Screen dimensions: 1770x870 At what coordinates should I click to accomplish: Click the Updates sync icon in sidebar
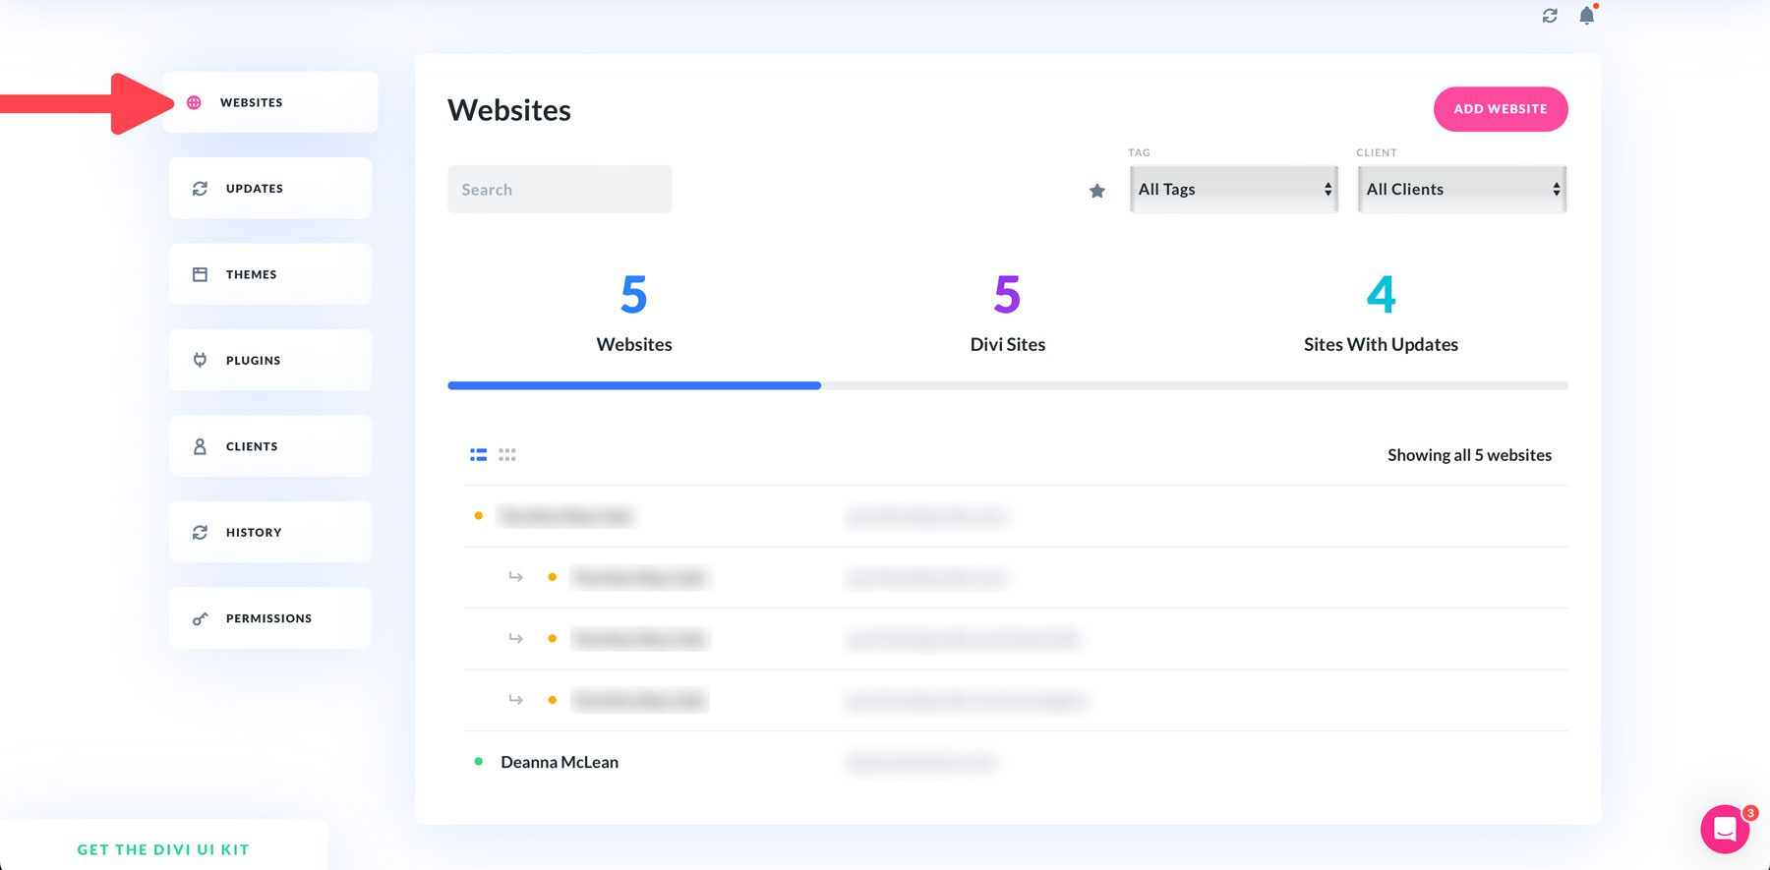200,188
